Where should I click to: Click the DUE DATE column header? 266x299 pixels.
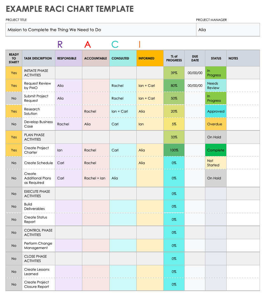[195, 59]
